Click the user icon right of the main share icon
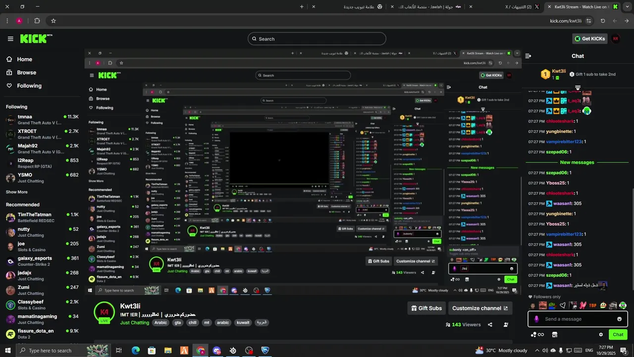The height and width of the screenshot is (357, 634). 506,325
